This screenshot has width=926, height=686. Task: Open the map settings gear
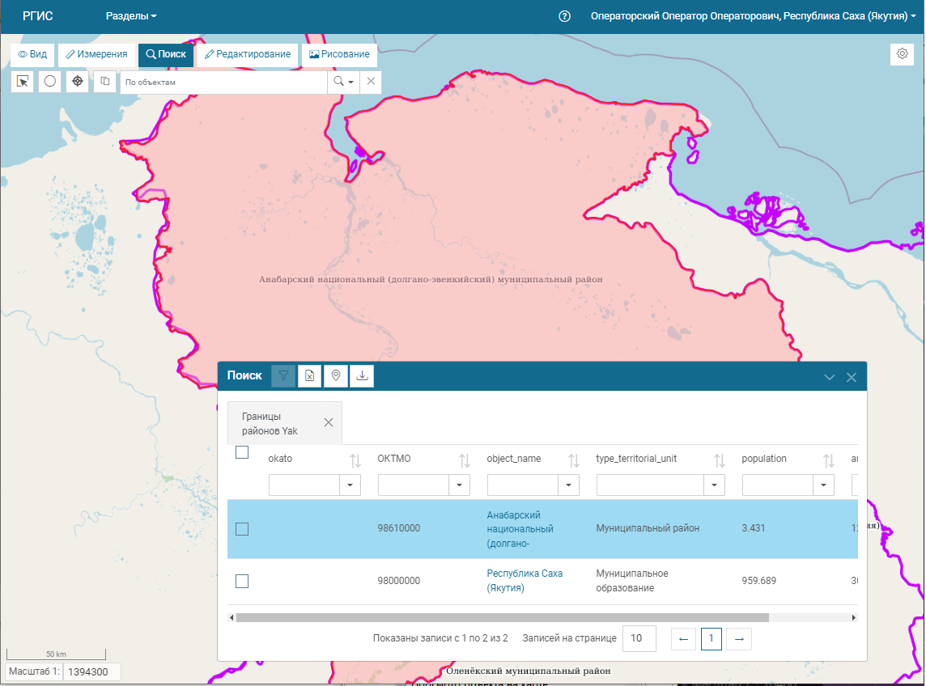902,53
